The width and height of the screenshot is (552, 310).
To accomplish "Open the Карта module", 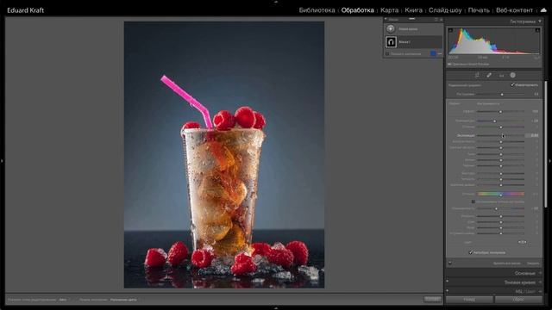I will [389, 10].
